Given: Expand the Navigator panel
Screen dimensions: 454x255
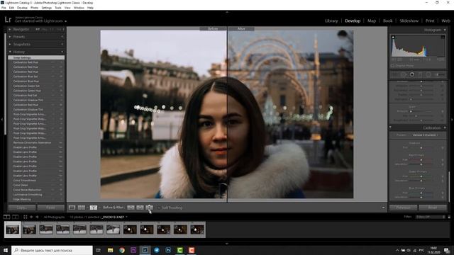Looking at the screenshot, I should pyautogui.click(x=10, y=30).
